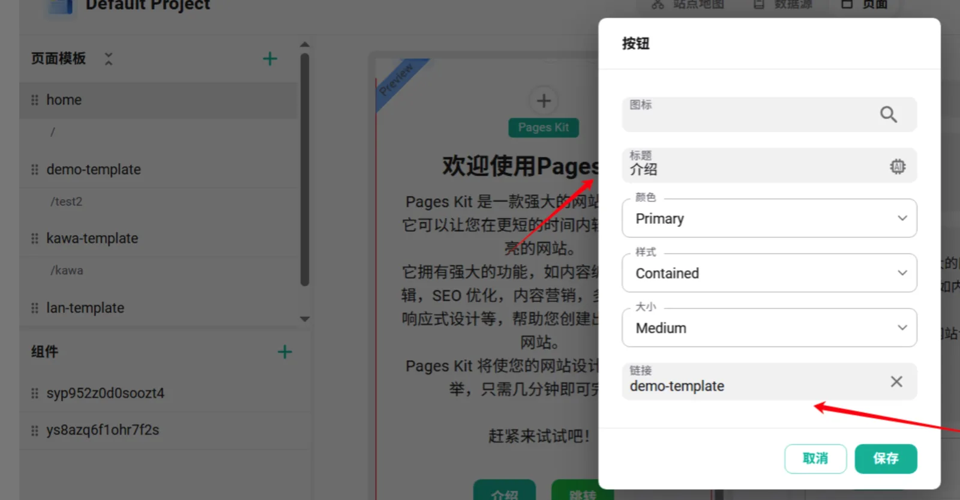
Task: Click the 欢迎使用Pages heading in the preview
Action: tap(520, 166)
